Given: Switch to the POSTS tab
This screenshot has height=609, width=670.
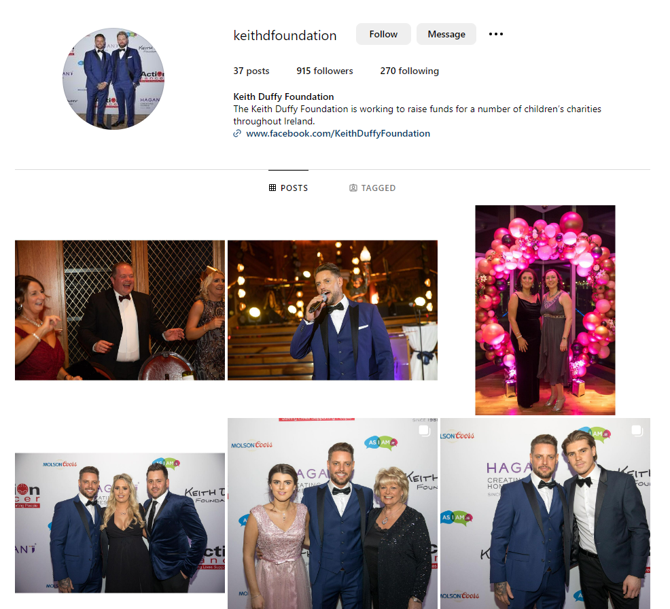Looking at the screenshot, I should pos(288,188).
